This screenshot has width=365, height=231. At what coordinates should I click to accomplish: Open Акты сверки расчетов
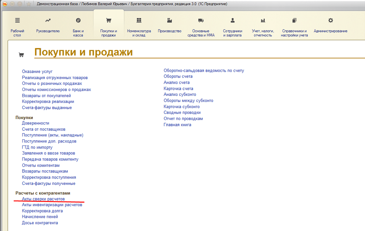(x=43, y=199)
